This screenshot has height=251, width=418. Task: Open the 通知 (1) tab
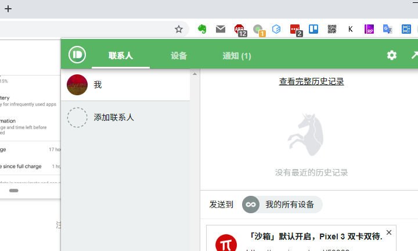[237, 55]
